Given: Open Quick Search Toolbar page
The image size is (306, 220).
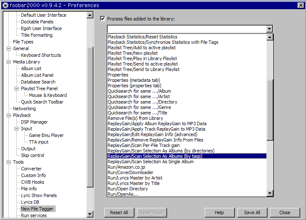Looking at the screenshot, I should pos(42,102).
